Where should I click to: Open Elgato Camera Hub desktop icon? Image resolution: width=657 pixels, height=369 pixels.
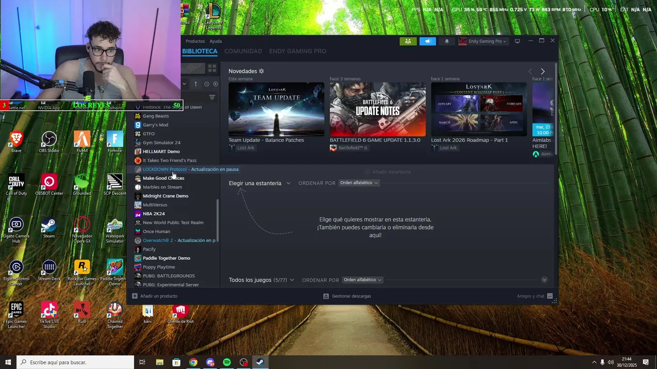tap(16, 231)
